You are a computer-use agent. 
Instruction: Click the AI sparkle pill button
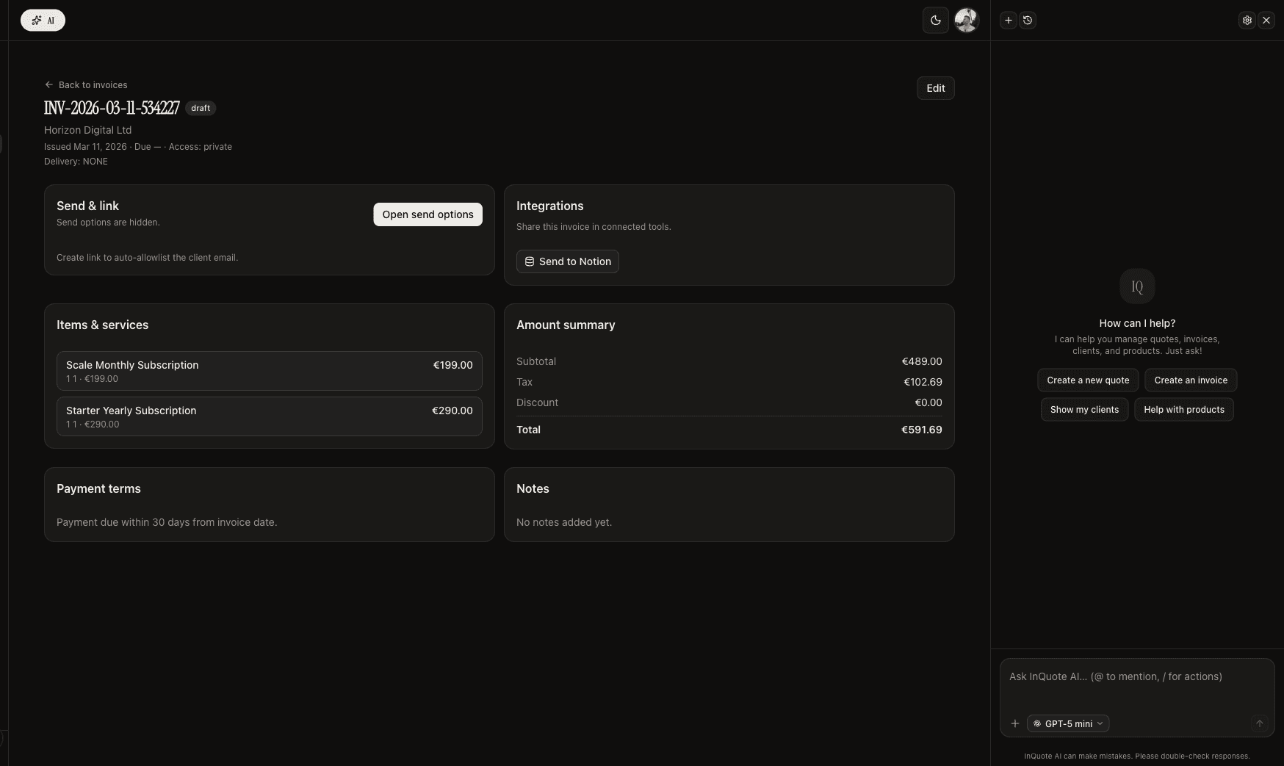point(43,21)
